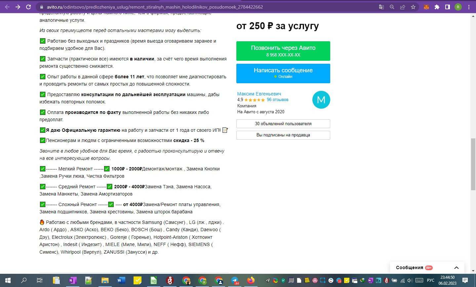Click the green check near Работаю без выходных
The width and height of the screenshot is (476, 287).
coord(43,41)
